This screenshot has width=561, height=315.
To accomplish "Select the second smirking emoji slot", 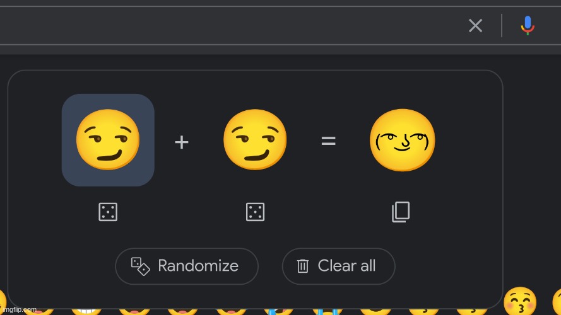I will click(x=255, y=140).
